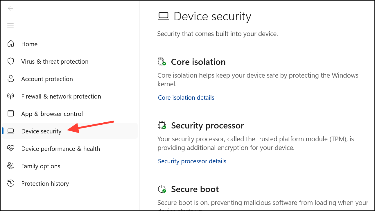The height and width of the screenshot is (211, 375).
Task: Click the App & browser control window icon
Action: (x=10, y=113)
